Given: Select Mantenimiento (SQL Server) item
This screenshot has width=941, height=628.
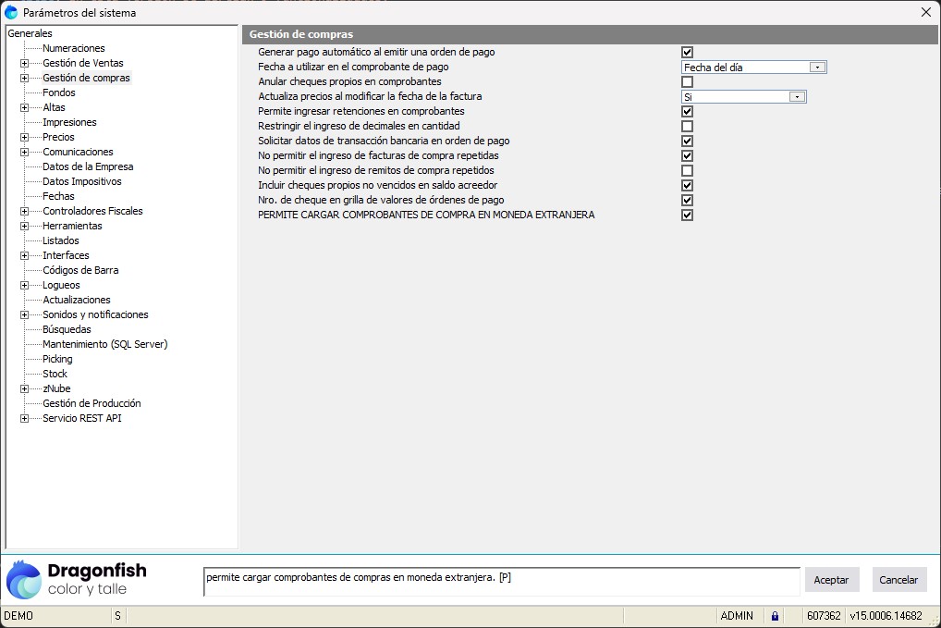Looking at the screenshot, I should tap(104, 344).
